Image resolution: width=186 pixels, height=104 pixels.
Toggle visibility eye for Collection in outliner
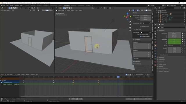point(184,12)
